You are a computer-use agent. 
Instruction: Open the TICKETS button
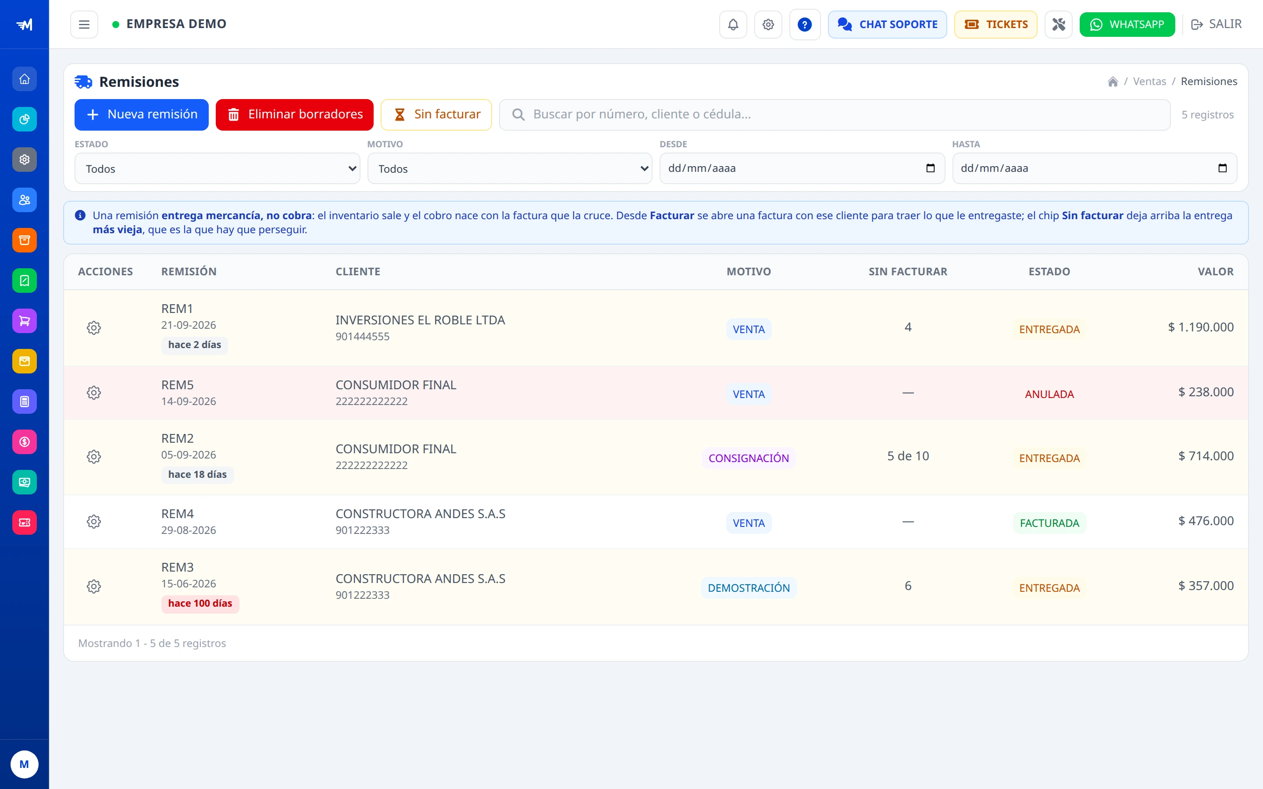[996, 25]
